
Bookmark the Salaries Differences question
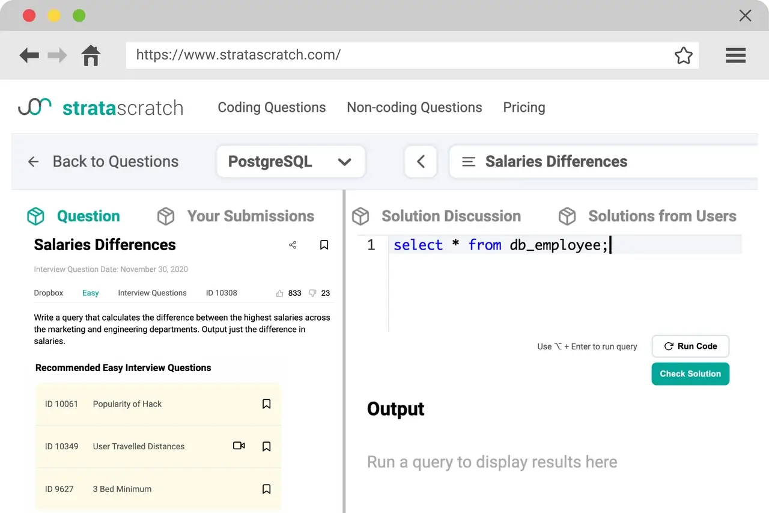coord(324,245)
